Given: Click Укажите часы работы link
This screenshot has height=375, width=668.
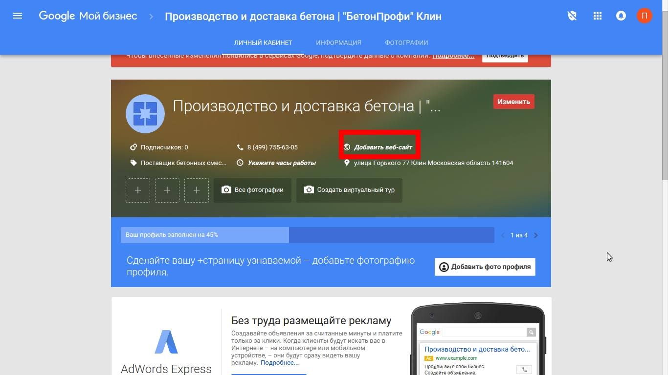Looking at the screenshot, I should [x=282, y=163].
